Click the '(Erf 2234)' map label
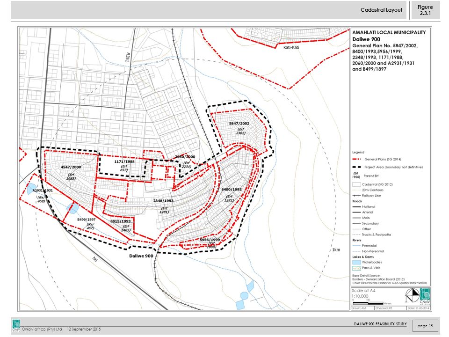The width and height of the screenshot is (449, 337). [x=186, y=164]
